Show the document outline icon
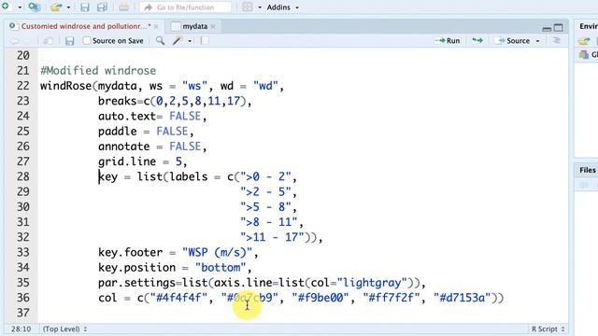Image resolution: width=598 pixels, height=336 pixels. click(557, 40)
